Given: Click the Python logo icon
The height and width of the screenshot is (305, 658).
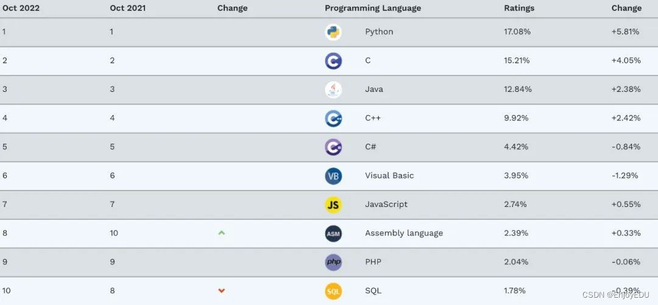Looking at the screenshot, I should tap(333, 32).
